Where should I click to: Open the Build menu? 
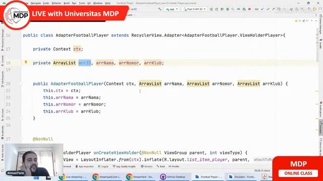coord(67,4)
